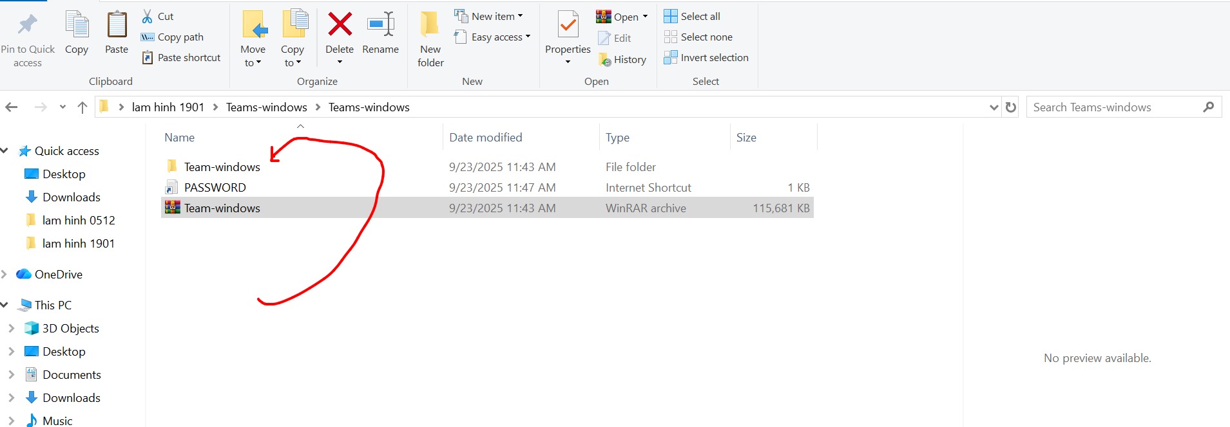
Task: Expand the New item dropdown
Action: pos(520,17)
